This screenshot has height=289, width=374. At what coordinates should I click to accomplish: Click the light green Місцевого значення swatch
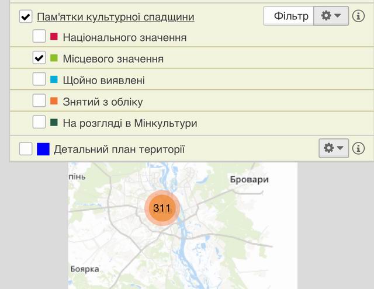[54, 58]
